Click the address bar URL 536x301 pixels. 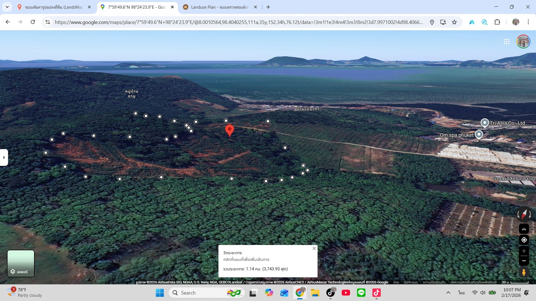[239, 22]
